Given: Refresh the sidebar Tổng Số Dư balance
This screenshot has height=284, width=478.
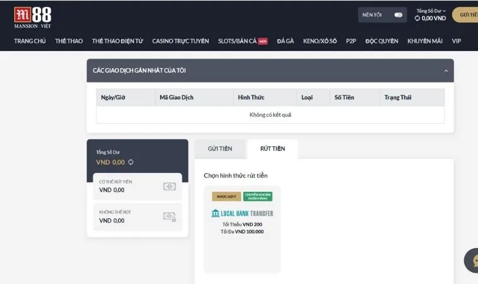Looking at the screenshot, I should (131, 162).
